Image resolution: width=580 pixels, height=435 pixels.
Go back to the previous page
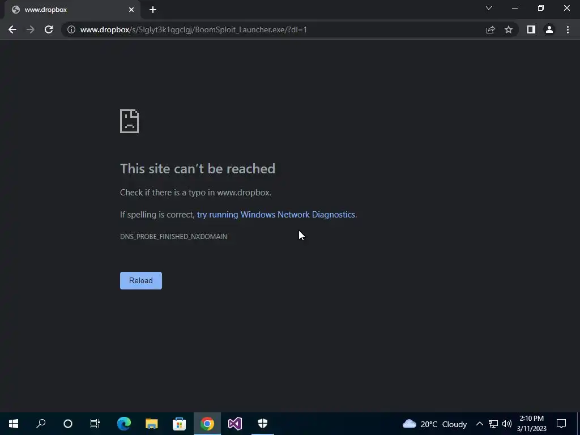pyautogui.click(x=12, y=29)
